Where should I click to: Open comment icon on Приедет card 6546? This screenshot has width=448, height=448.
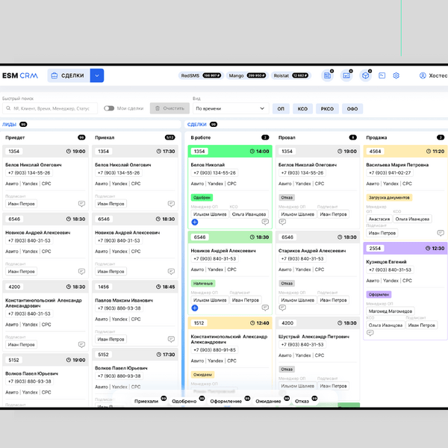pyautogui.click(x=81, y=272)
